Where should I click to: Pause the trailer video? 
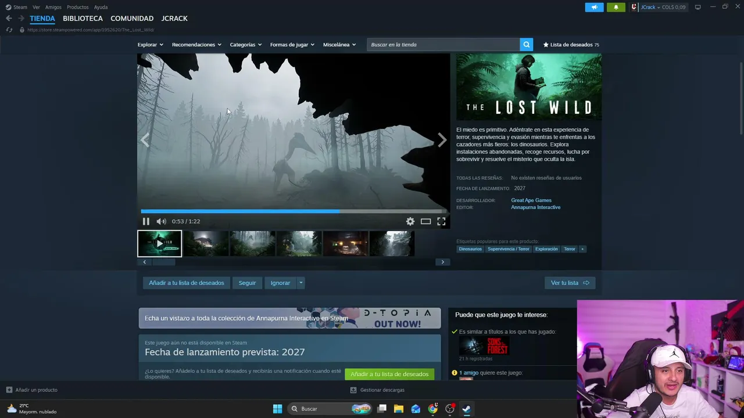point(146,221)
